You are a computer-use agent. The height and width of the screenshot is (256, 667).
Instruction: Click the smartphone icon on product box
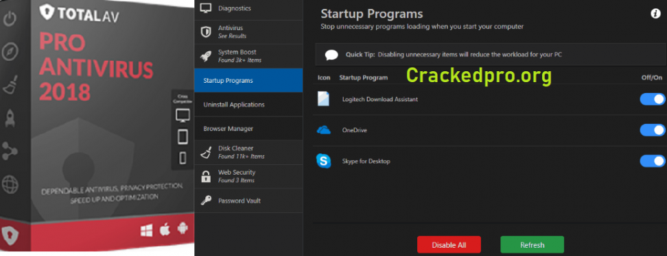coord(183,158)
